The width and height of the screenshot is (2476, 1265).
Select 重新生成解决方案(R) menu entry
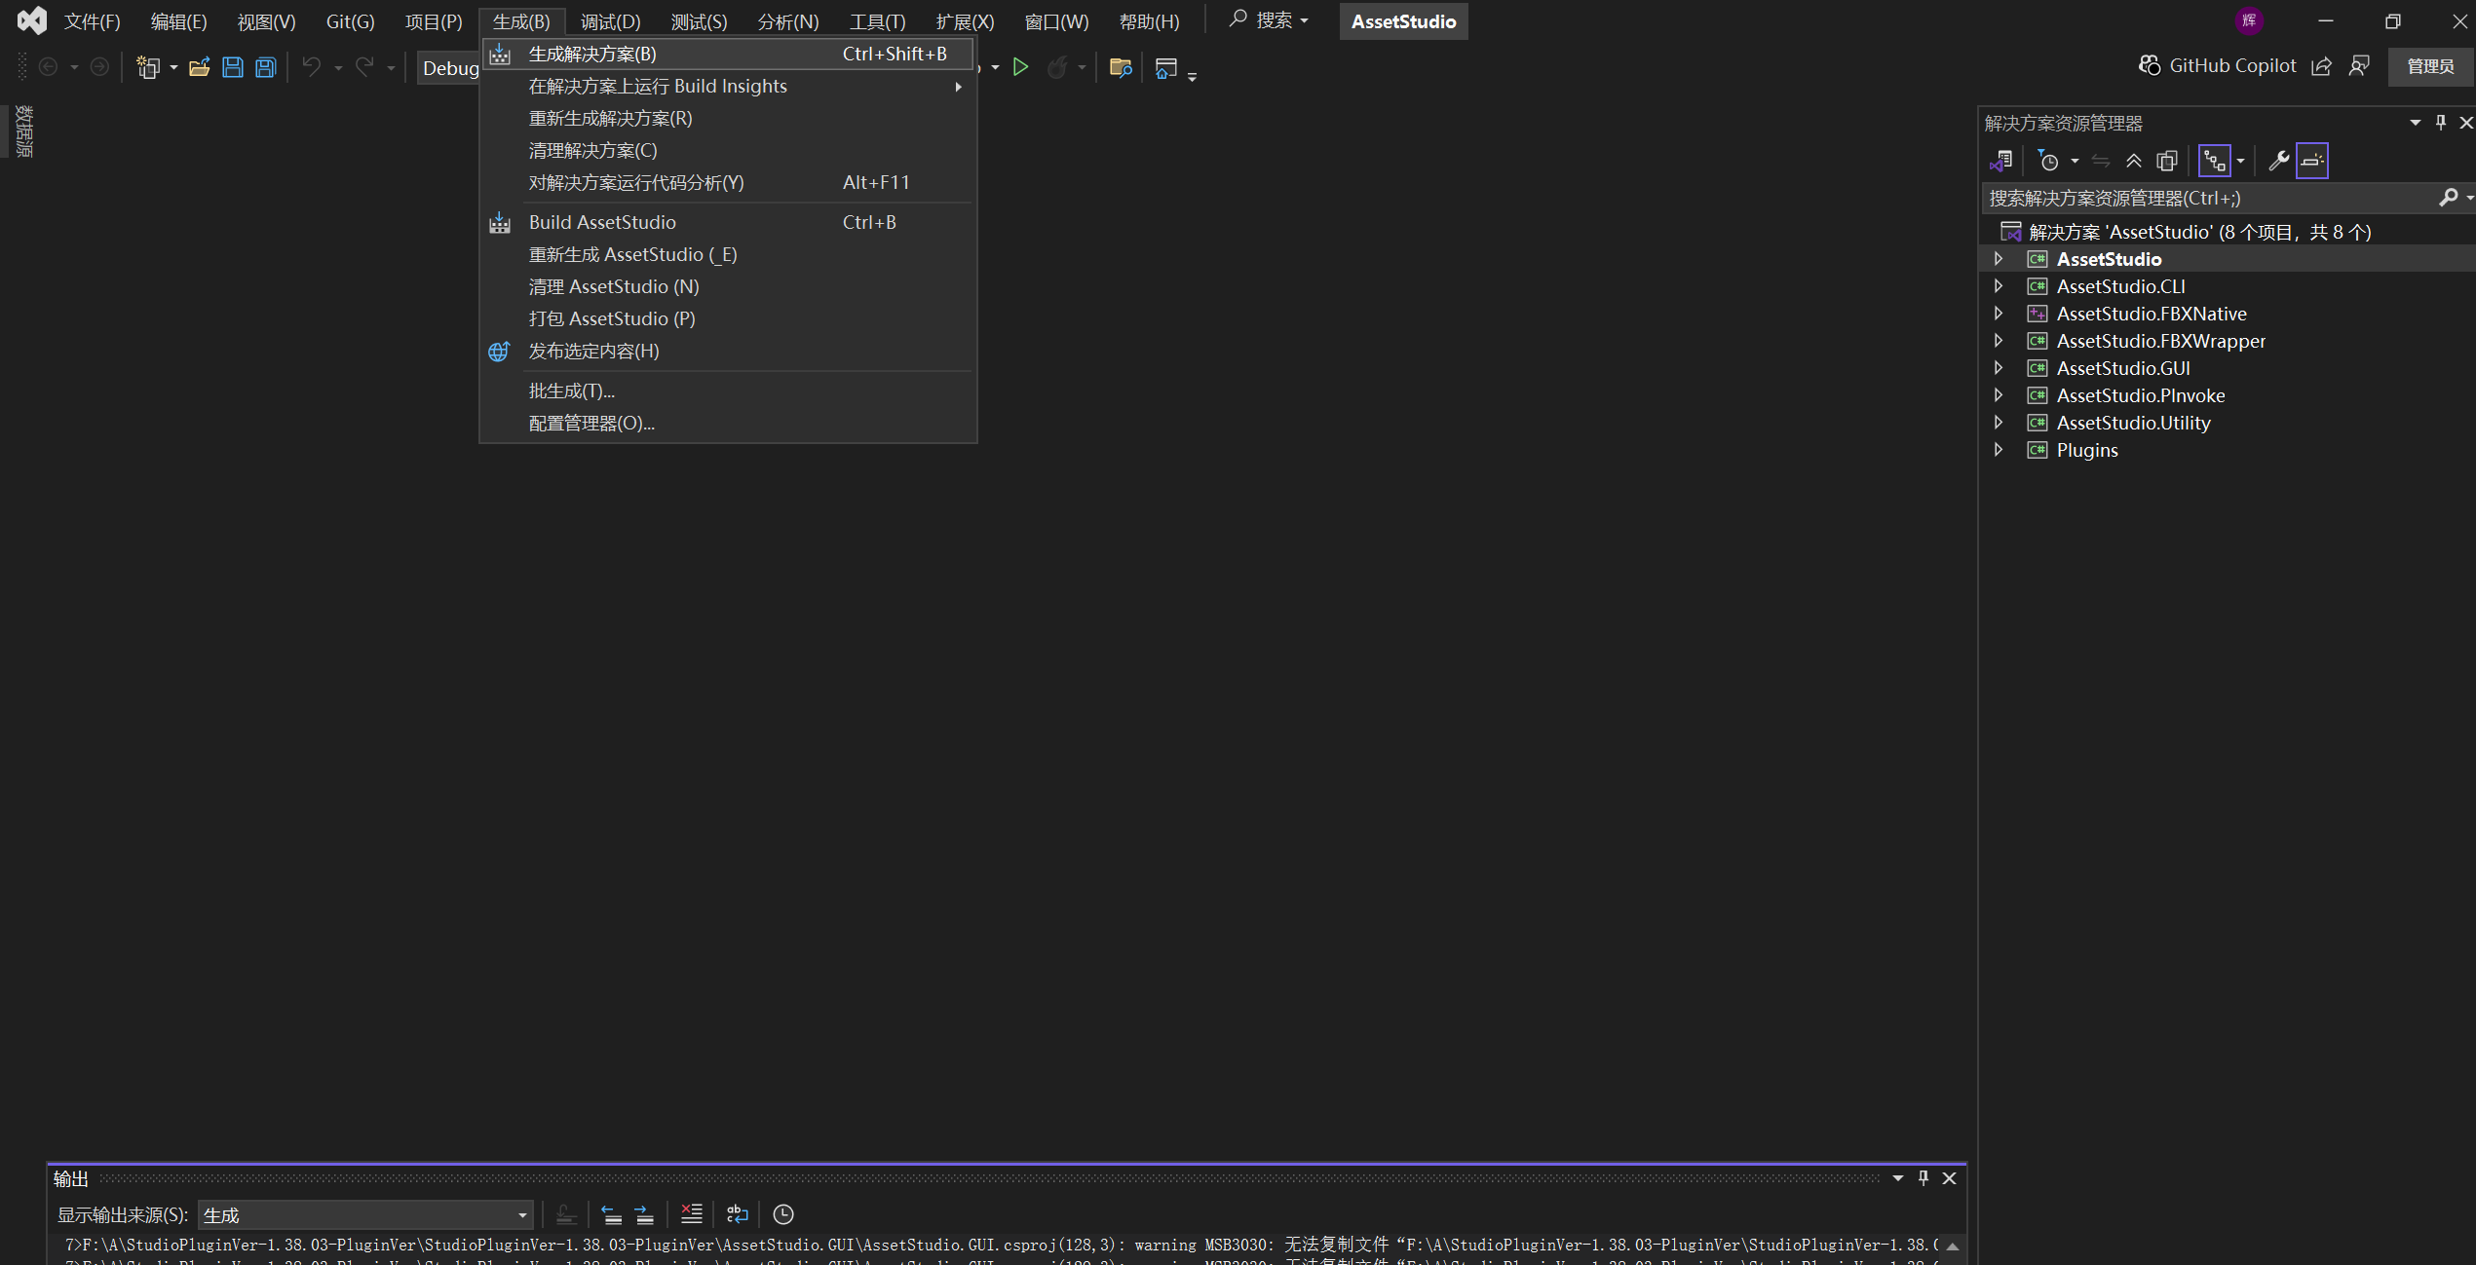pyautogui.click(x=728, y=118)
